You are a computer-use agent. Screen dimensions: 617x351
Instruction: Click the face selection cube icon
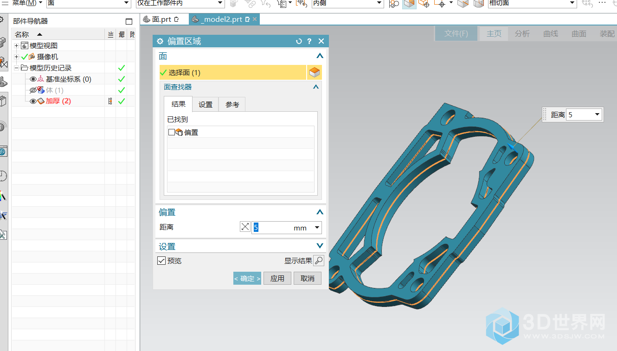(315, 72)
